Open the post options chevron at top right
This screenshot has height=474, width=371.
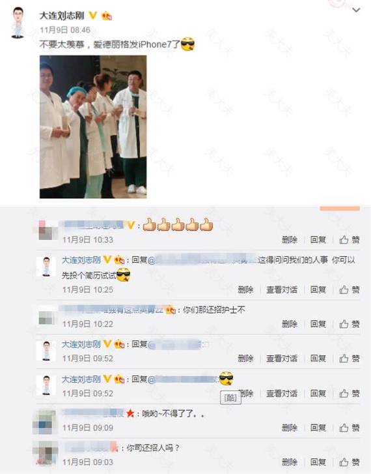point(356,10)
